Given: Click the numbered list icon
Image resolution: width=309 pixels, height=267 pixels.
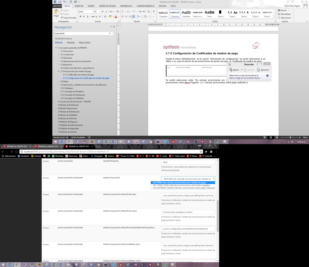Looking at the screenshot, I should pyautogui.click(x=128, y=12).
